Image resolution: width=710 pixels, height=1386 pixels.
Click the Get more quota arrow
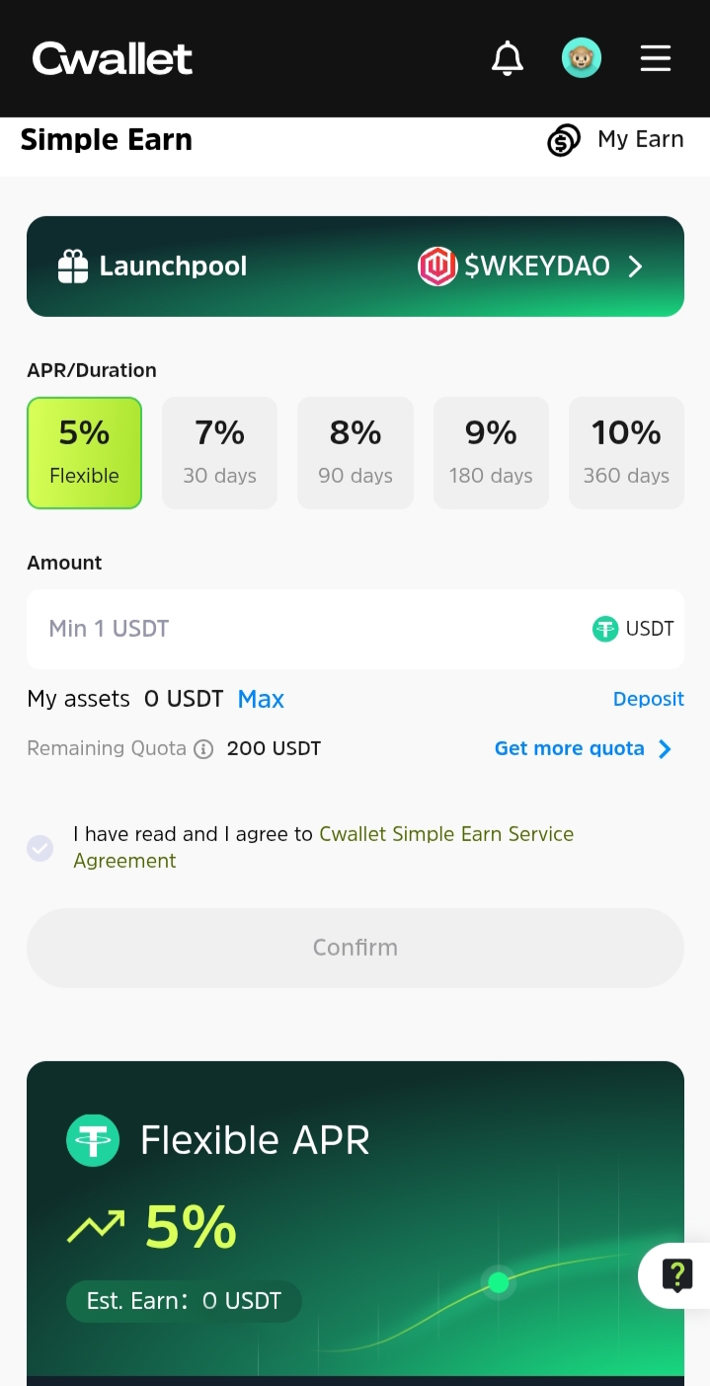pos(665,749)
